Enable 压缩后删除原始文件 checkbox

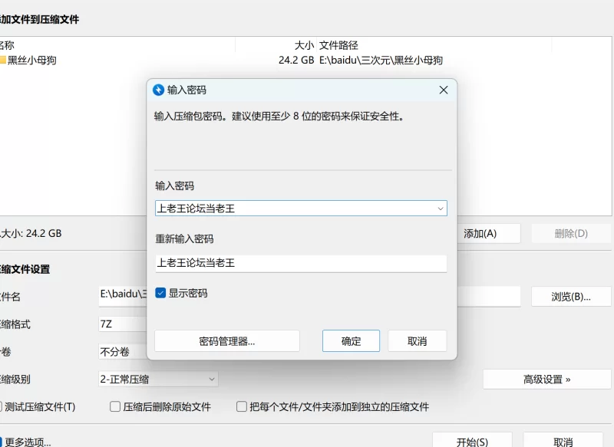115,406
